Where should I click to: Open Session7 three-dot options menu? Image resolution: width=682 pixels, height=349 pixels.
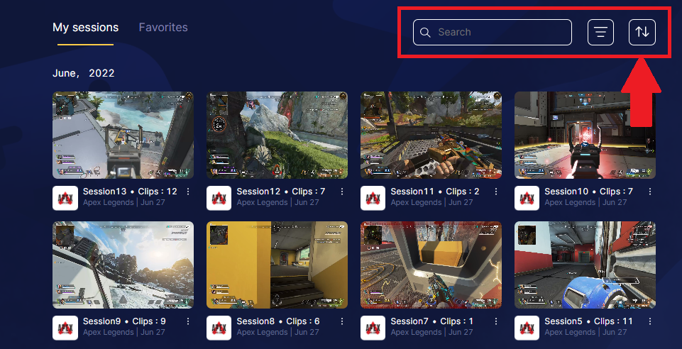pos(496,321)
